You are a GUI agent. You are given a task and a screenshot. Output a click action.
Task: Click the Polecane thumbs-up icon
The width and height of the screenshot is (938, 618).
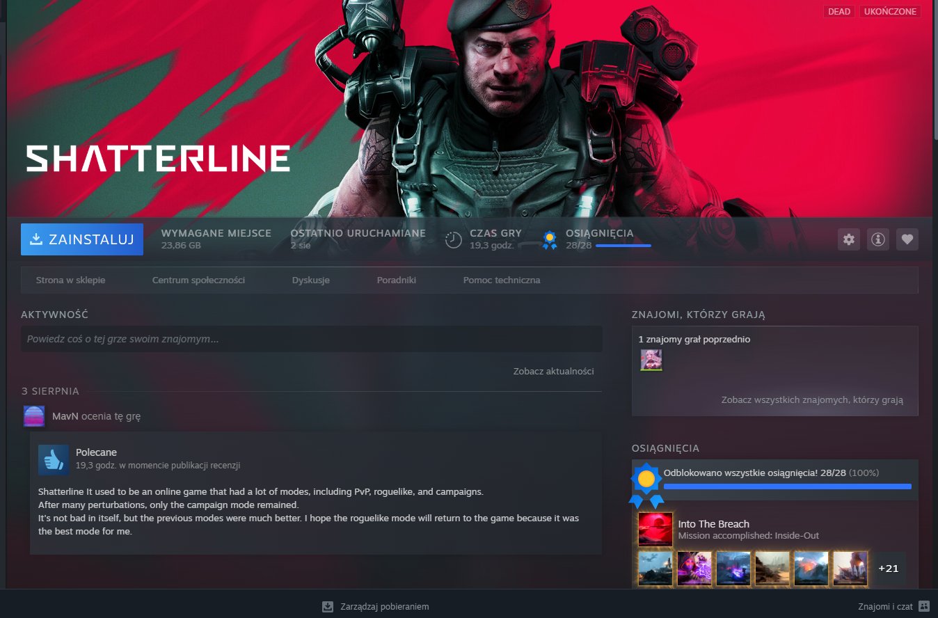pyautogui.click(x=54, y=460)
